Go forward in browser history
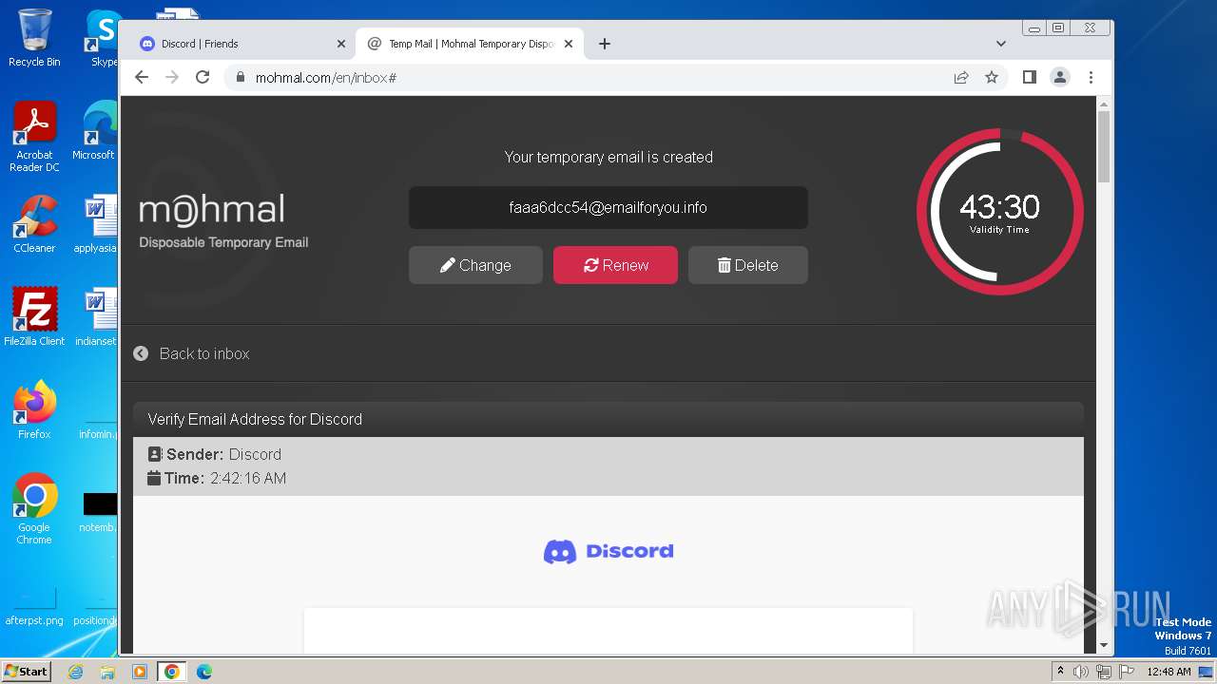Viewport: 1217px width, 684px height. [172, 78]
